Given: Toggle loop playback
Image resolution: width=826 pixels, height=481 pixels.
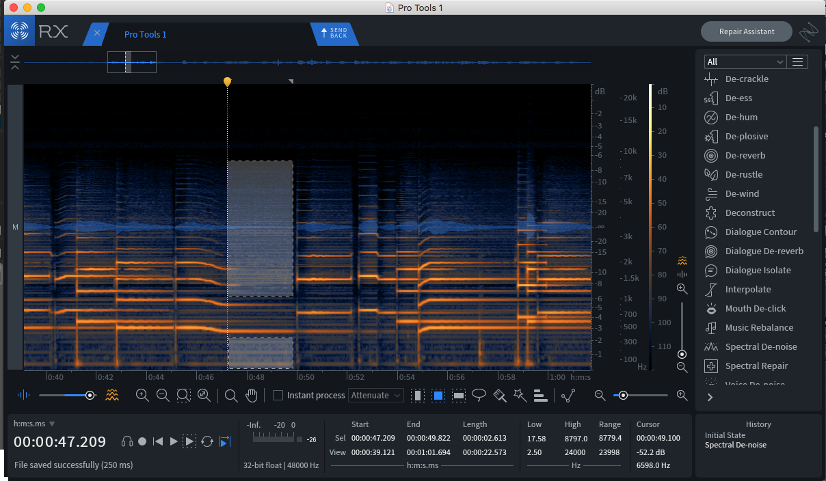Looking at the screenshot, I should pyautogui.click(x=206, y=441).
